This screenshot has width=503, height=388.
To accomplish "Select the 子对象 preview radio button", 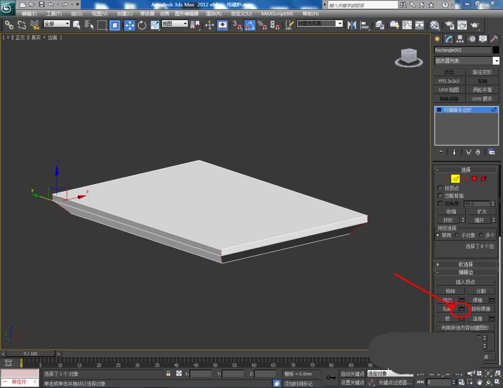I will 457,235.
